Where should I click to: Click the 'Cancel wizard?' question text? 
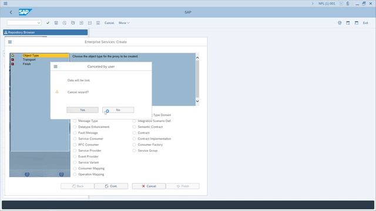pos(78,92)
